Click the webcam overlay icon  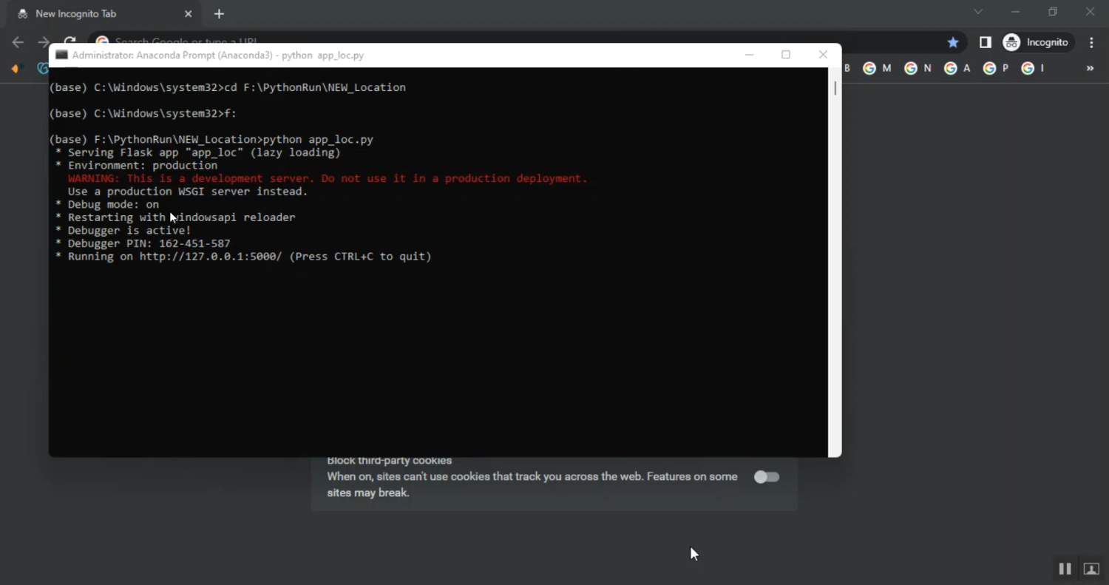pyautogui.click(x=1091, y=569)
